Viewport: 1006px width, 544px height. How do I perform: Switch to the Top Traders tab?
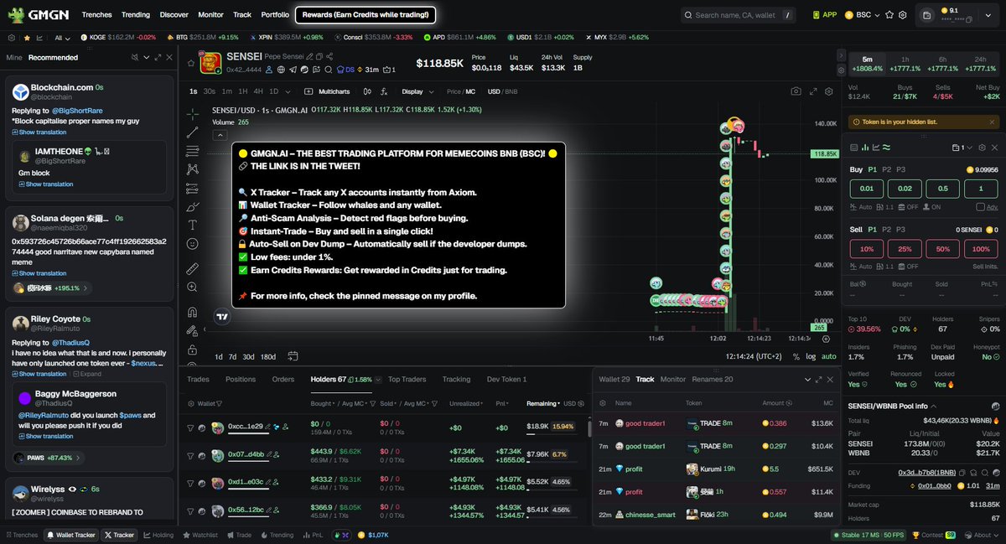407,380
